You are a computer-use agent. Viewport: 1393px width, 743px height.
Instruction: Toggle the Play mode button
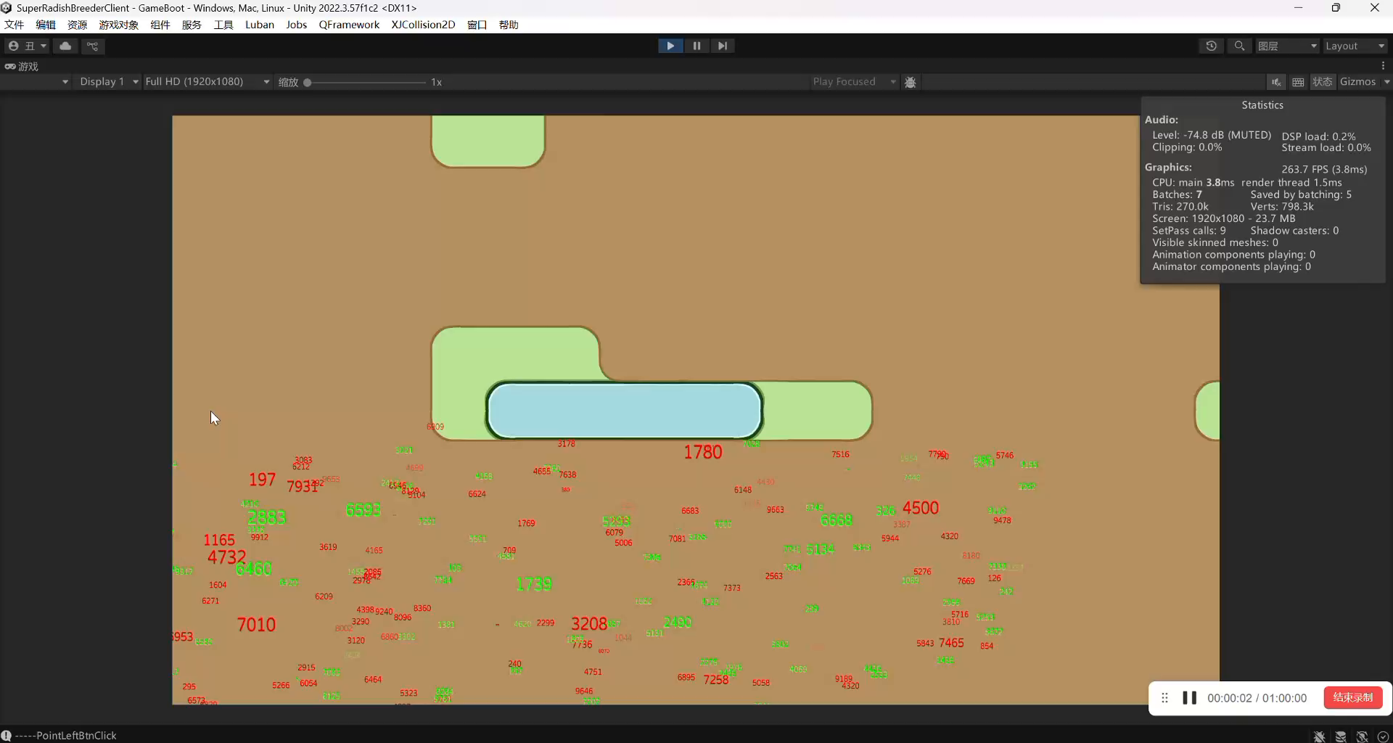pyautogui.click(x=670, y=46)
